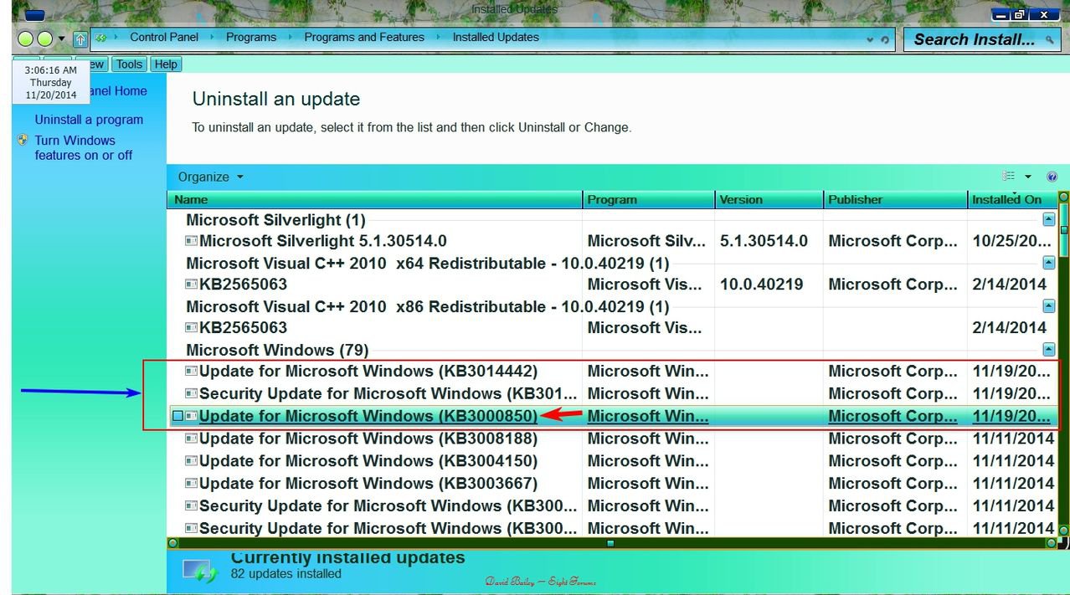Select Update for Microsoft Windows (KB3004150)

(x=368, y=461)
